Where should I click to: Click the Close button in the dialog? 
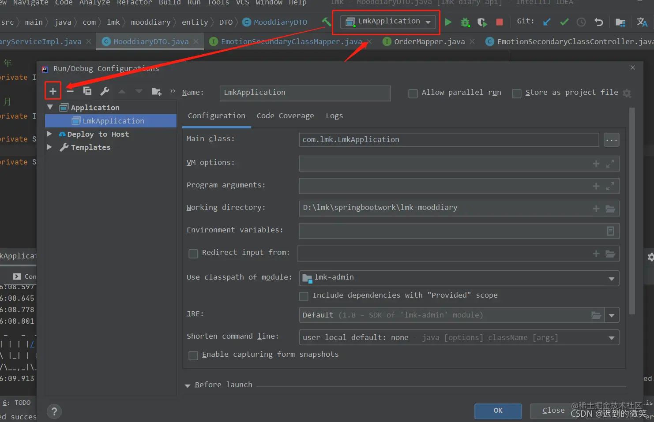click(553, 411)
